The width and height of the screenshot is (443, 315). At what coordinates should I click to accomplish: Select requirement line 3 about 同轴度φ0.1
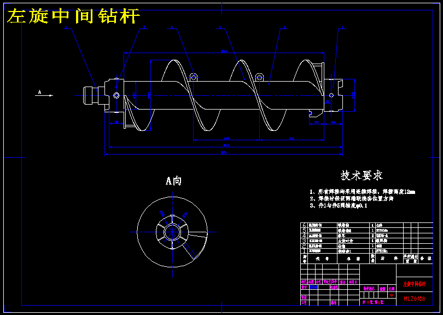(x=339, y=206)
